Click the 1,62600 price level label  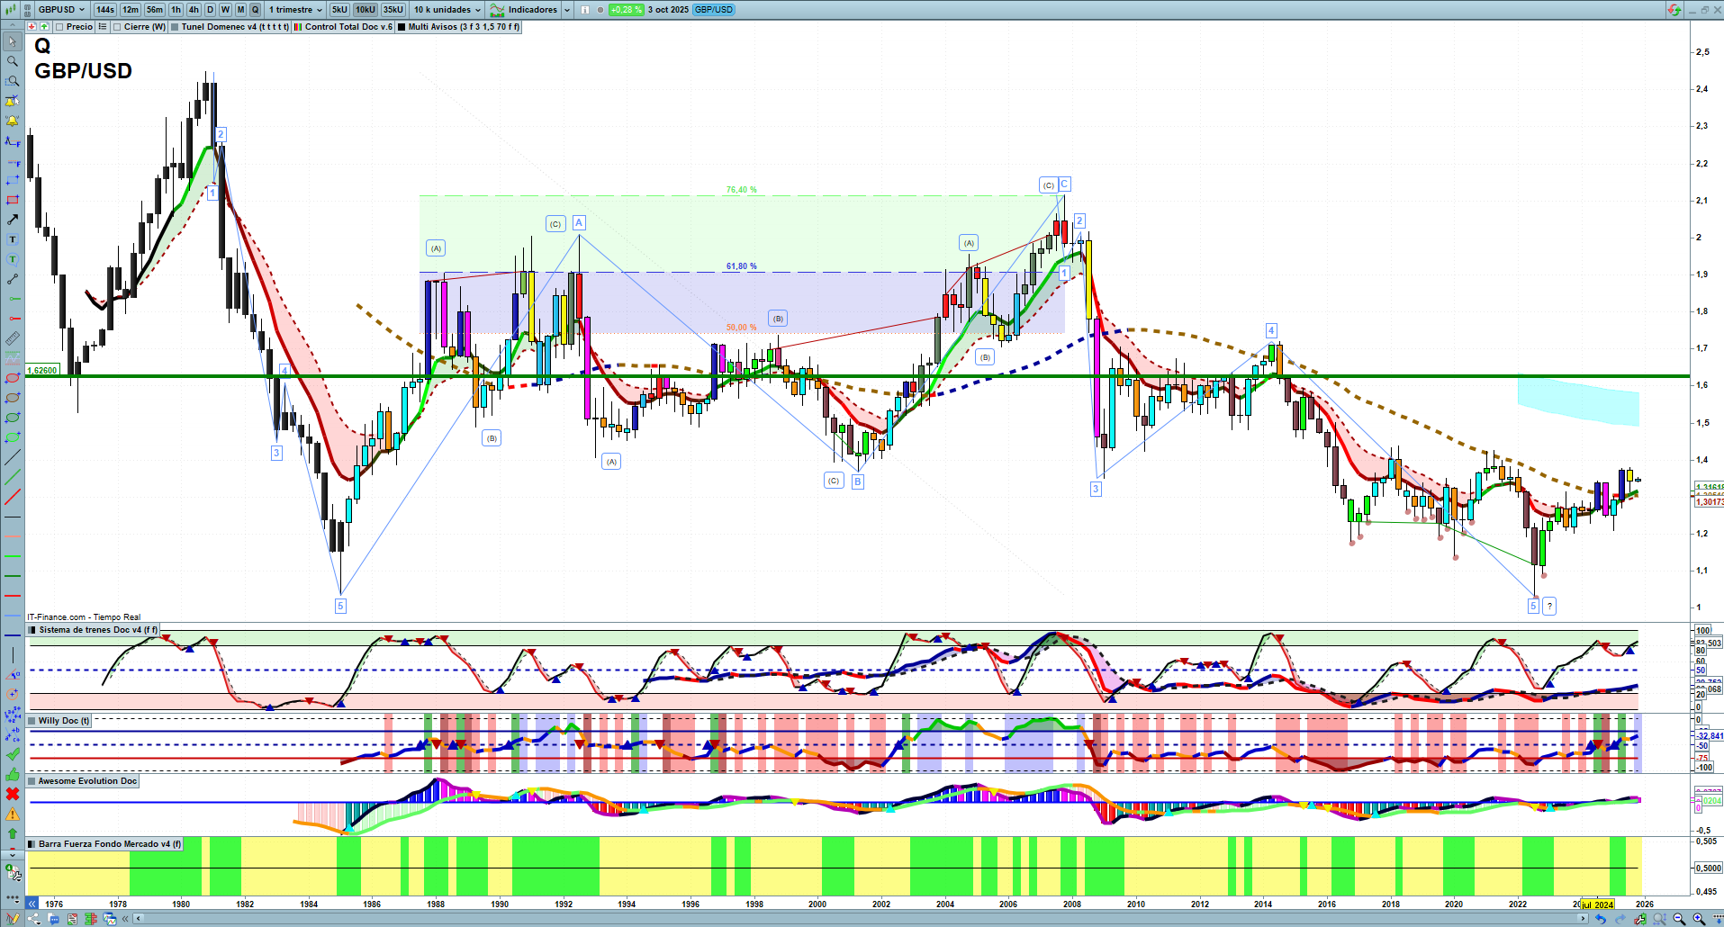click(x=42, y=371)
